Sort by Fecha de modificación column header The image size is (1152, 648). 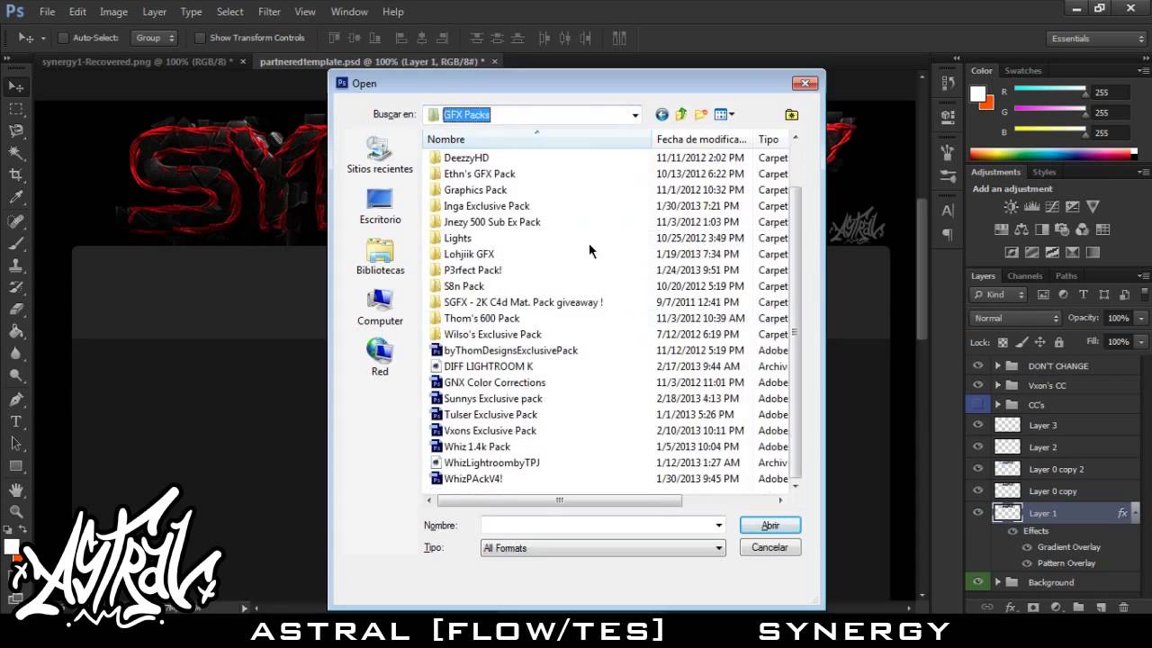pos(702,139)
